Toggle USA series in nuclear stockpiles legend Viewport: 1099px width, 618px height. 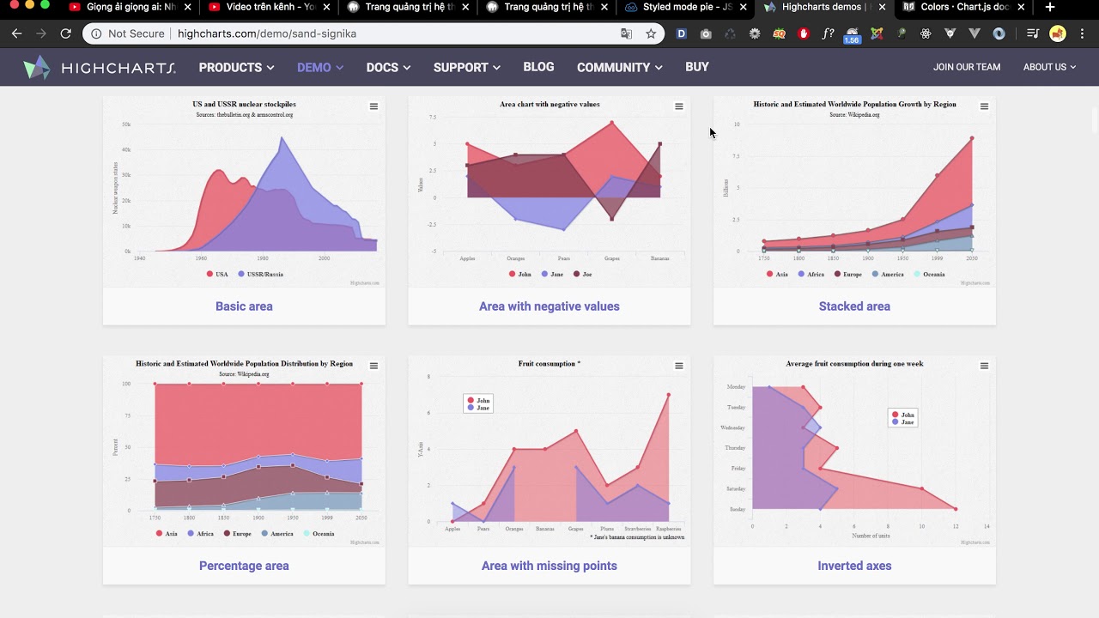(x=217, y=274)
